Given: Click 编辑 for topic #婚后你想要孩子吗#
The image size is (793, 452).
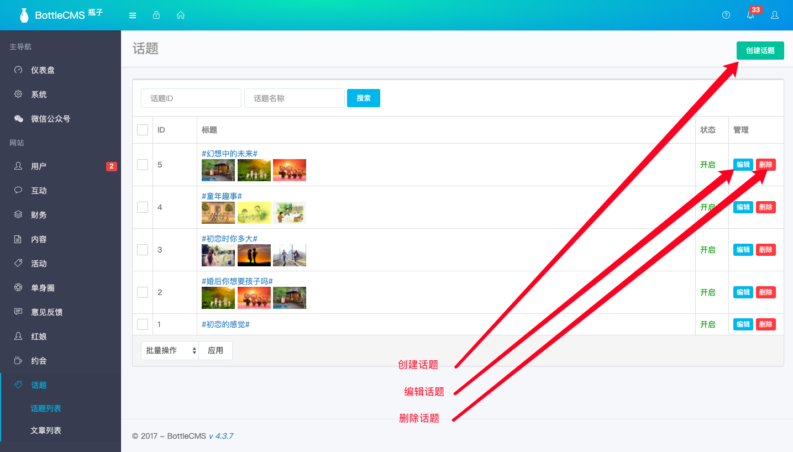Looking at the screenshot, I should (743, 292).
